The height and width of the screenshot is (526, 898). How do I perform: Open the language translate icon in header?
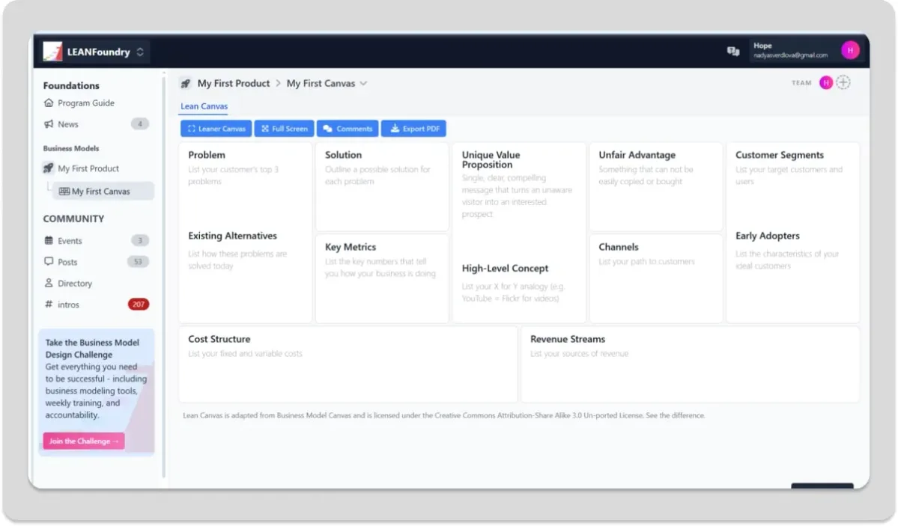tap(733, 51)
